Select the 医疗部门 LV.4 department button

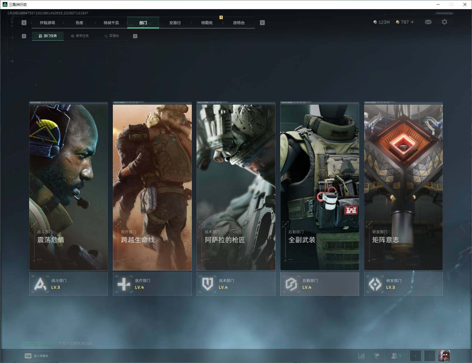[x=152, y=284]
